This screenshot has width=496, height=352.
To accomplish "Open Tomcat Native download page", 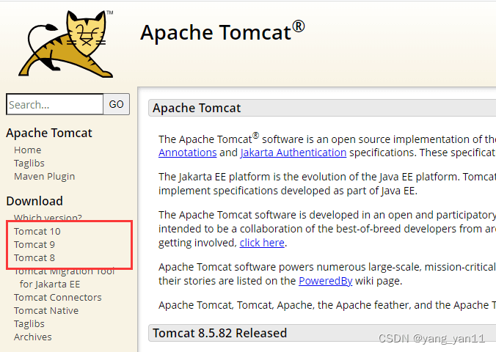I will pos(45,310).
